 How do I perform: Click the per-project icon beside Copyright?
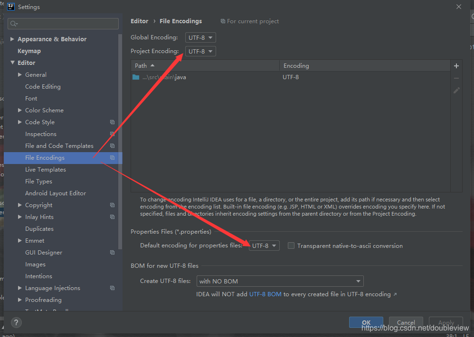point(112,205)
